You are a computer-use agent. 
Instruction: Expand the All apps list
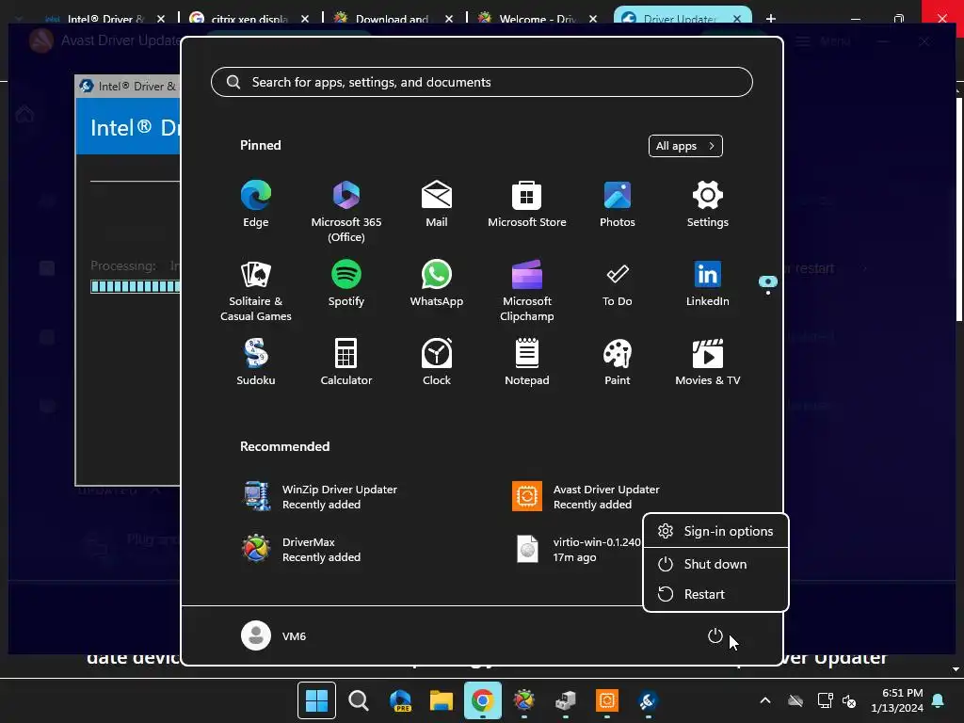pos(685,146)
